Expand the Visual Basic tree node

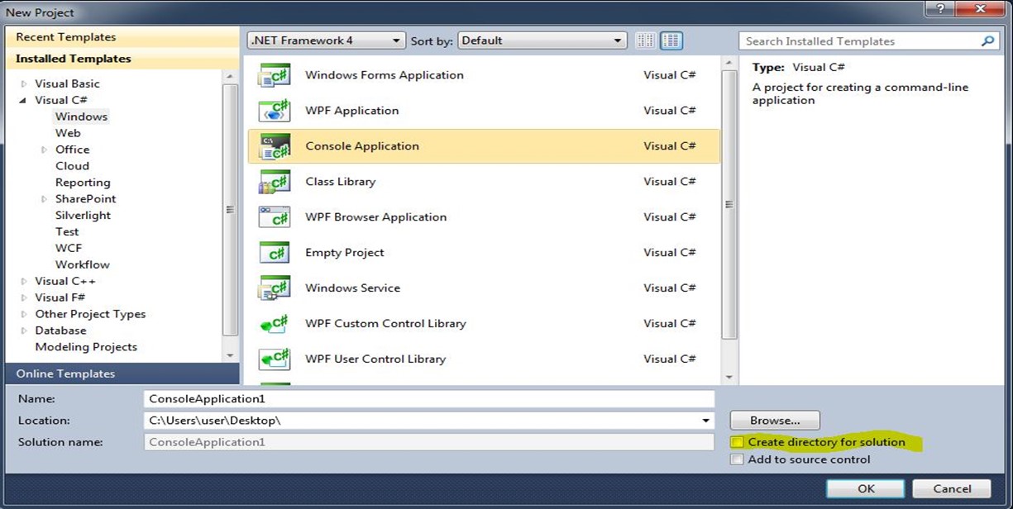point(23,83)
